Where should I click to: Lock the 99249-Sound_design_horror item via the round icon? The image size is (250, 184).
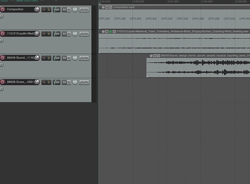(151, 56)
